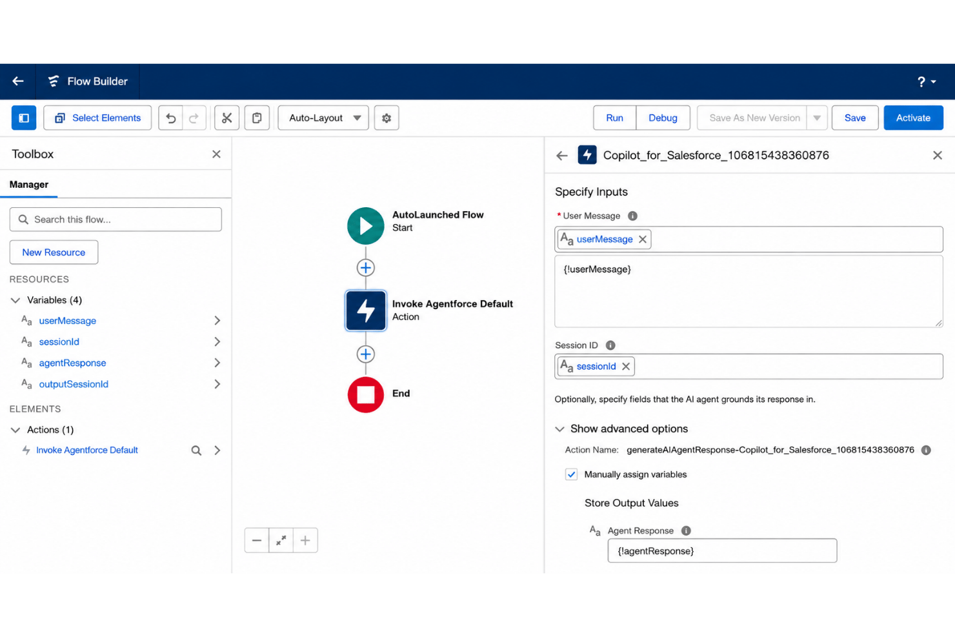Collapse the Actions section
Image resolution: width=955 pixels, height=637 pixels.
coord(15,430)
